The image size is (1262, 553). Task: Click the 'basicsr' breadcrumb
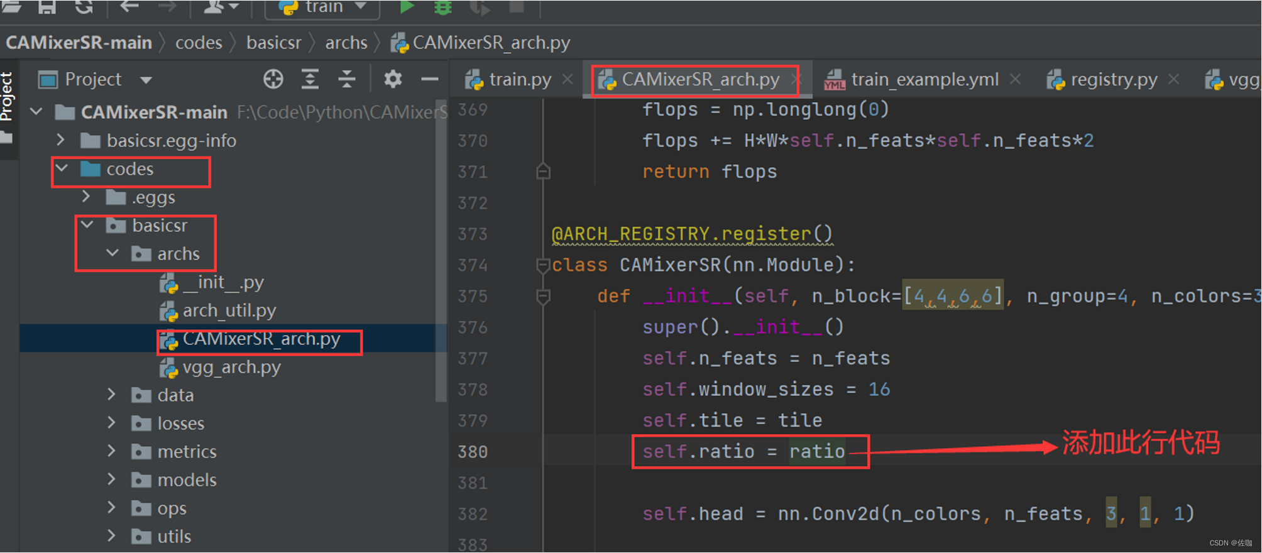tap(274, 43)
